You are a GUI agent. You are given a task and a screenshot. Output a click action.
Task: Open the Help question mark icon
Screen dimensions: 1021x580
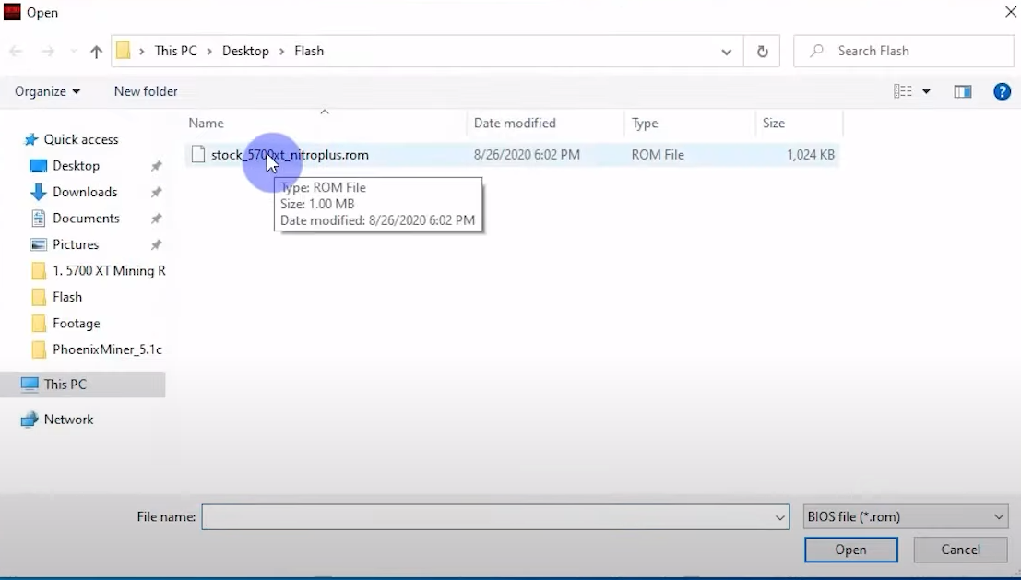pyautogui.click(x=1002, y=91)
